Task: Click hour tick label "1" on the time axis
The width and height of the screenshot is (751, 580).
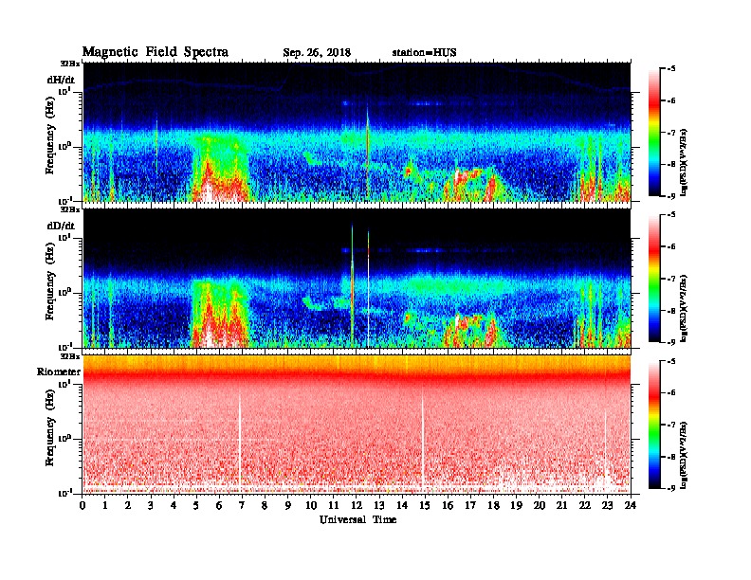Action: click(x=105, y=505)
